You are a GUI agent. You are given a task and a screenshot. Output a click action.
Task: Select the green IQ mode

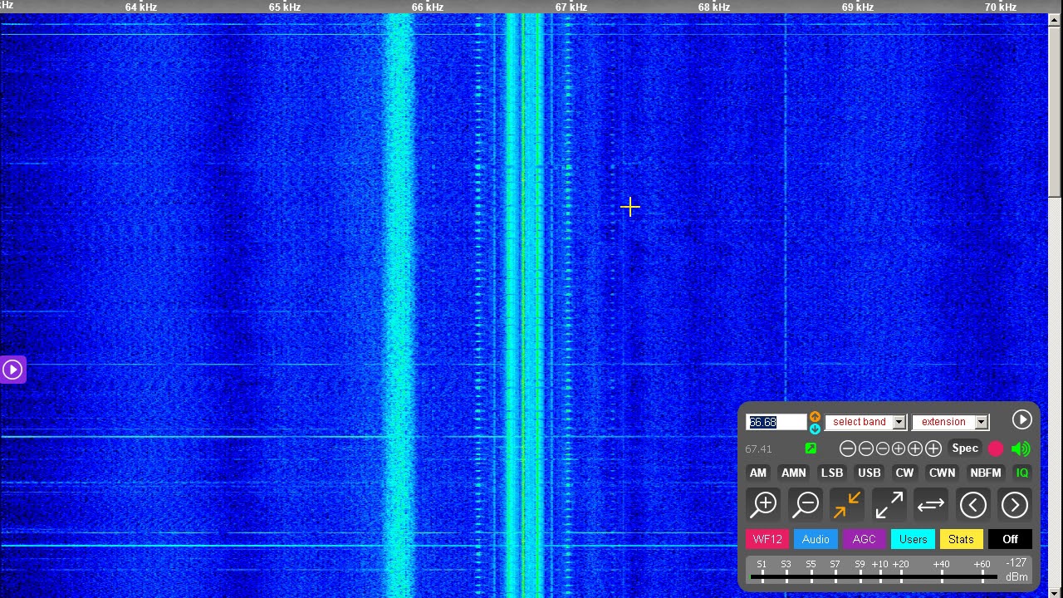click(1022, 473)
